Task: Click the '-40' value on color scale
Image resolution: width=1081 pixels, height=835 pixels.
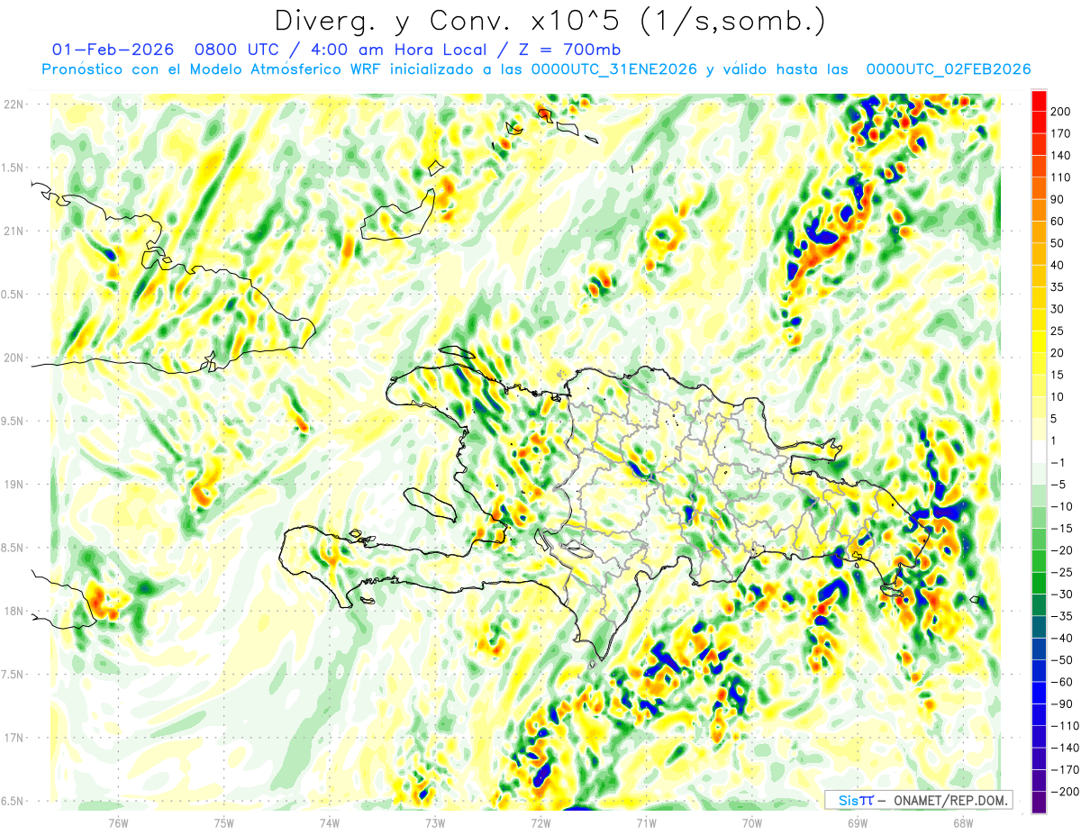Action: coord(1061,638)
